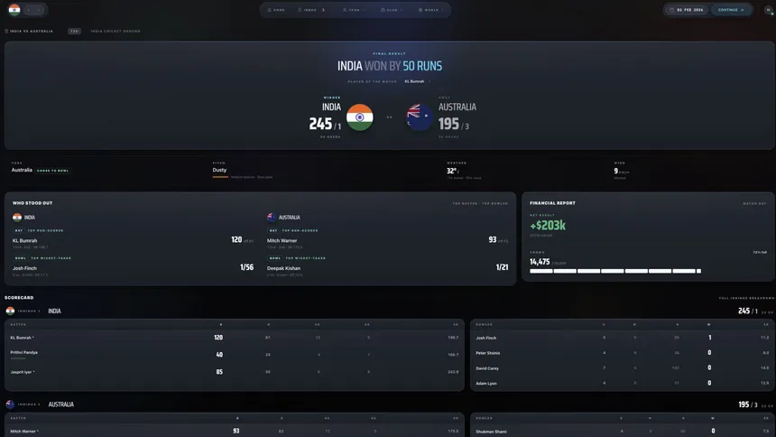Select Josh Finch row in the bowler table
Image resolution: width=776 pixels, height=437 pixels.
pyautogui.click(x=622, y=338)
